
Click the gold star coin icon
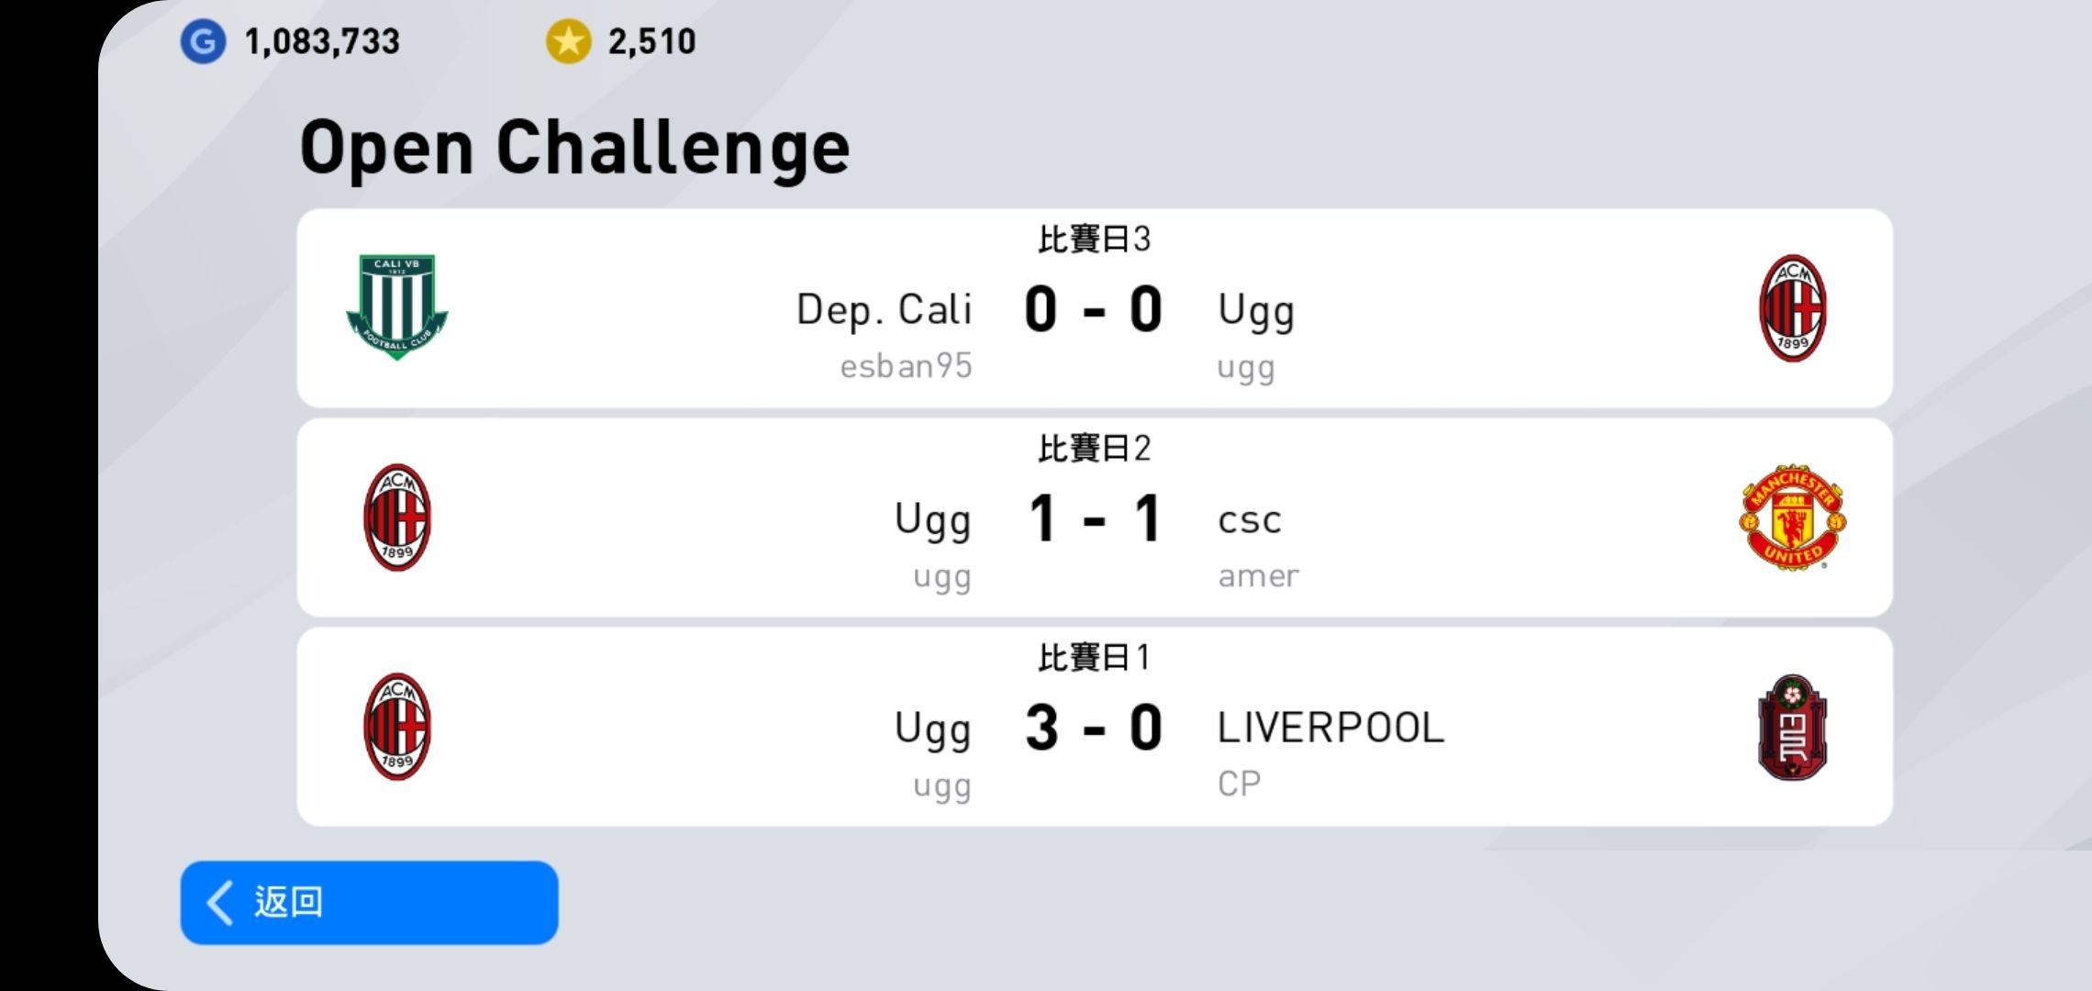(x=568, y=41)
